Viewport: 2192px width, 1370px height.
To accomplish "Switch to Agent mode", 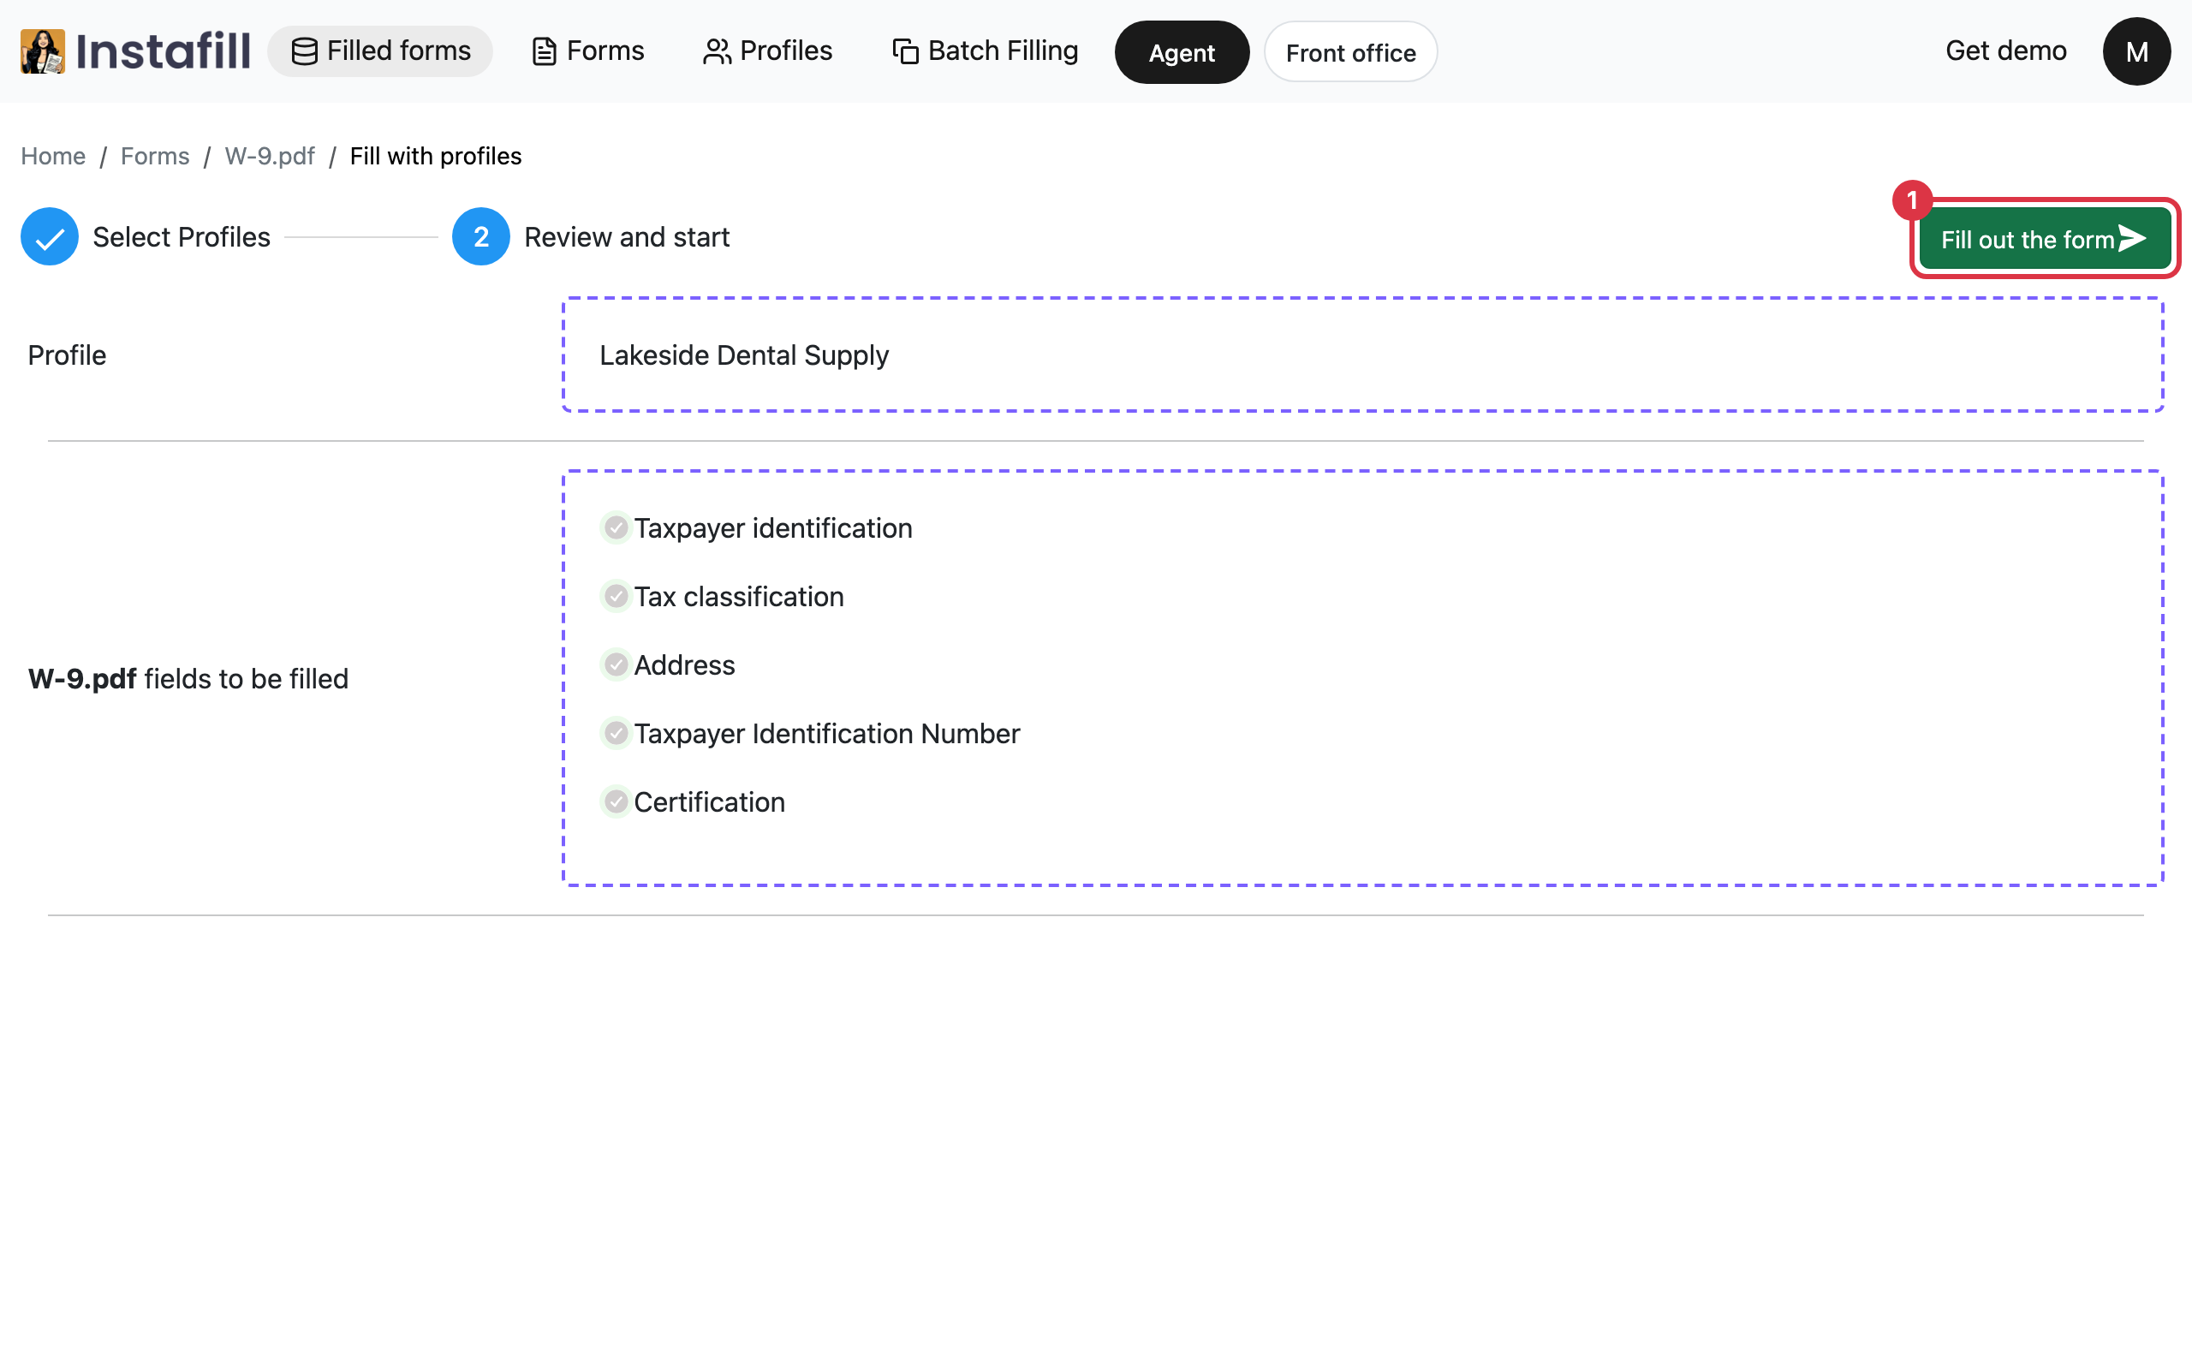I will click(x=1181, y=52).
